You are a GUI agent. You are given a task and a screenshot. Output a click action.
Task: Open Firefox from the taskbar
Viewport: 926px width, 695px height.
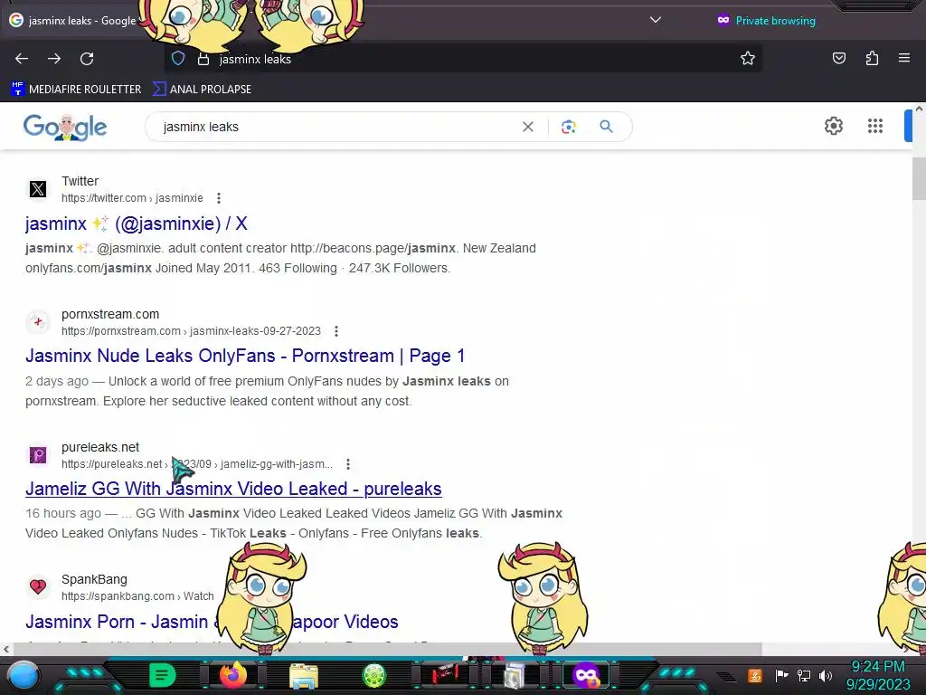[232, 675]
